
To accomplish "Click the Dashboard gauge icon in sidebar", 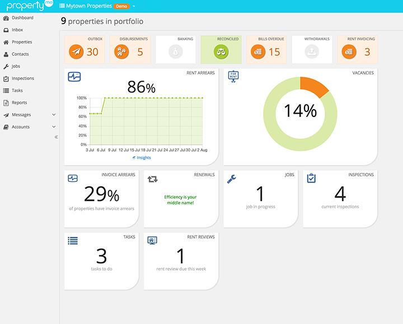I will [6, 18].
